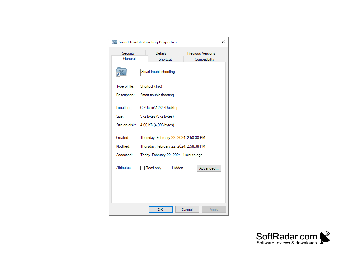This screenshot has height=253, width=338.
Task: Click the C:\Users\1234\Desktop location text
Action: [x=159, y=107]
